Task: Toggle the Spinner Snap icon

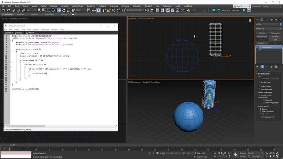Action: pos(118,11)
